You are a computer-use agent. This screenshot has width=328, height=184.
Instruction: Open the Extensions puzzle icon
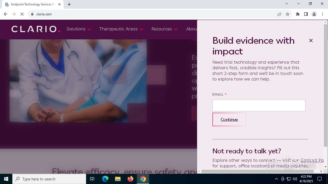[x=298, y=14]
